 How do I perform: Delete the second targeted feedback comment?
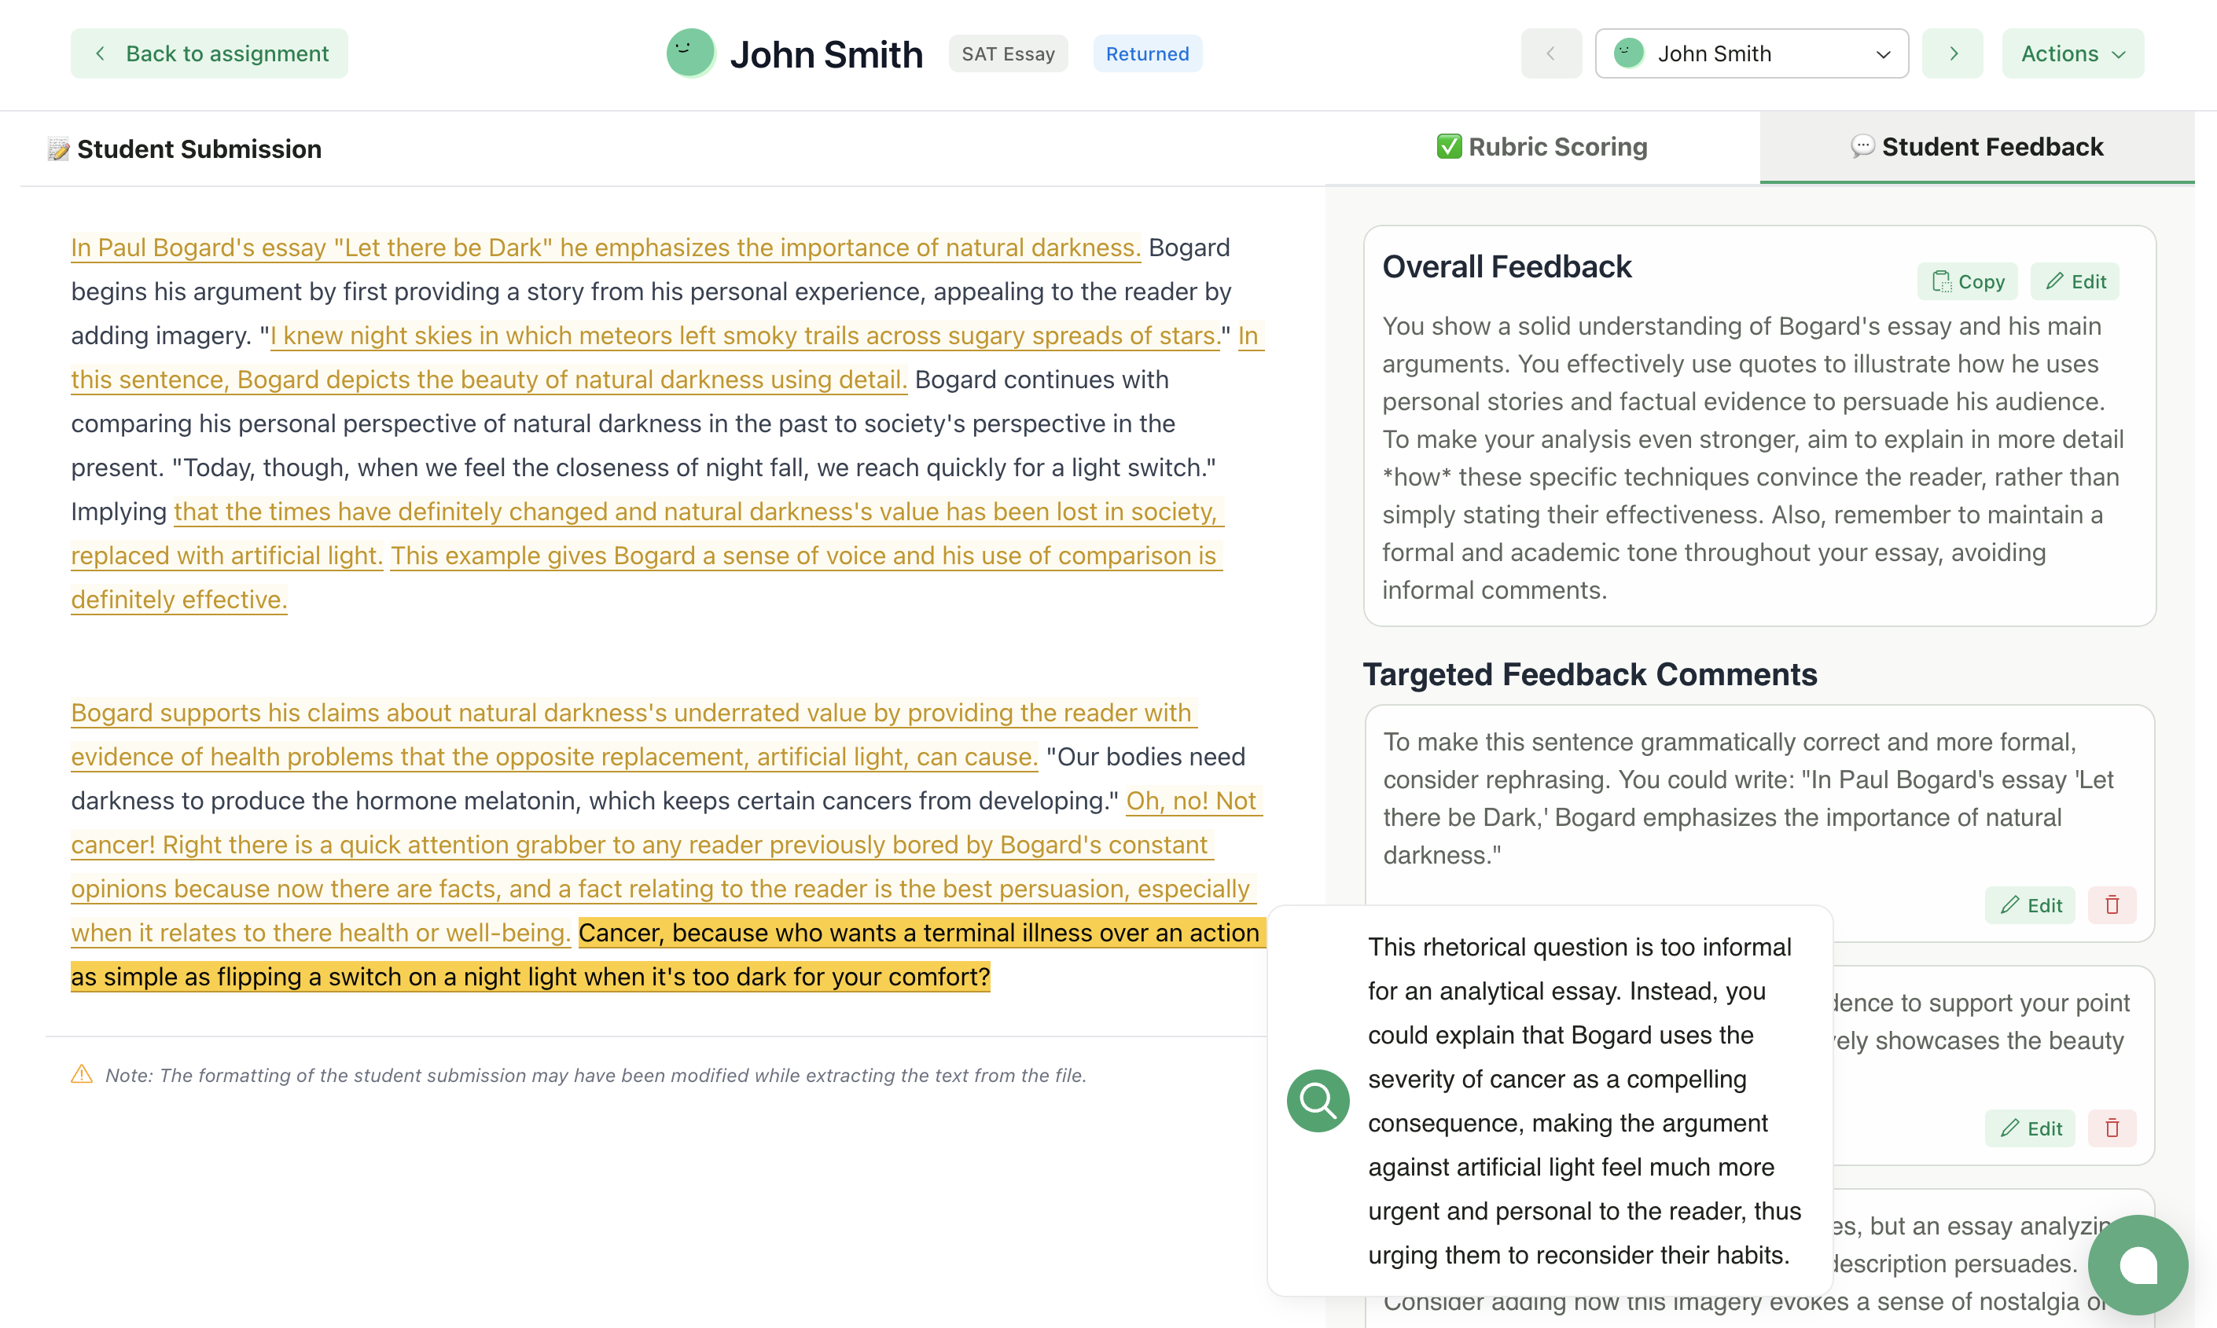pyautogui.click(x=2112, y=1128)
